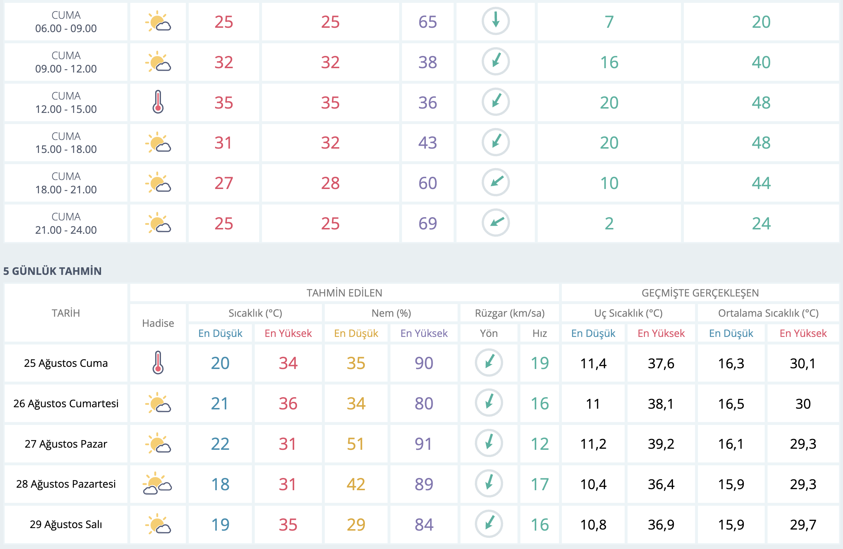Viewport: 843px width, 549px height.
Task: Click wind direction icon for 29 Ağustos Salı
Action: pos(489,524)
